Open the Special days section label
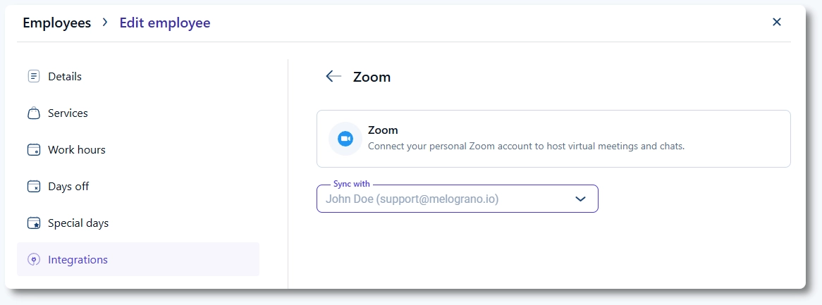The height and width of the screenshot is (305, 822). click(78, 223)
